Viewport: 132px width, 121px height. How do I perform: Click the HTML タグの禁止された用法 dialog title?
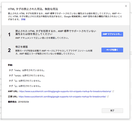(33, 9)
